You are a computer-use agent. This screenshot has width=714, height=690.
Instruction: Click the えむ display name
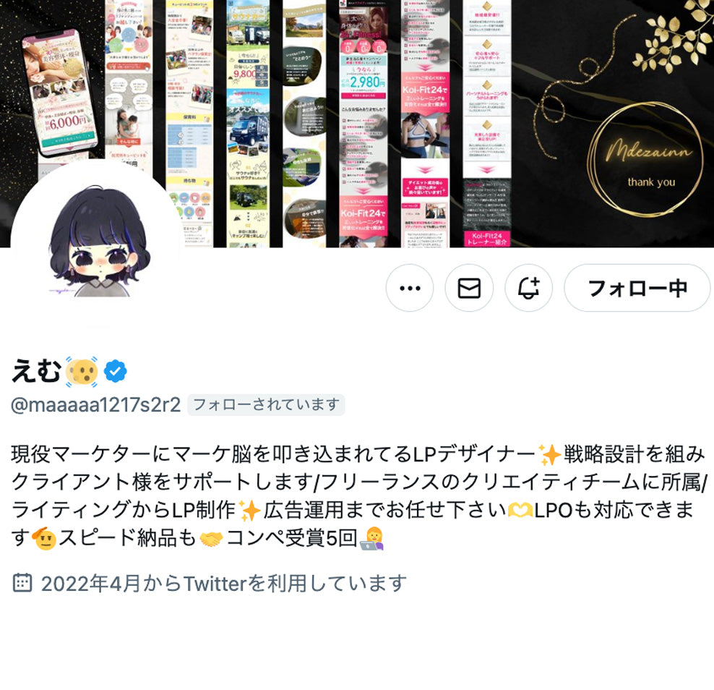click(x=36, y=371)
